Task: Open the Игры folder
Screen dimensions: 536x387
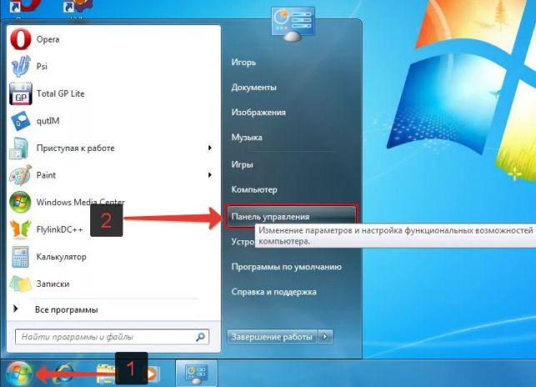Action: 243,164
